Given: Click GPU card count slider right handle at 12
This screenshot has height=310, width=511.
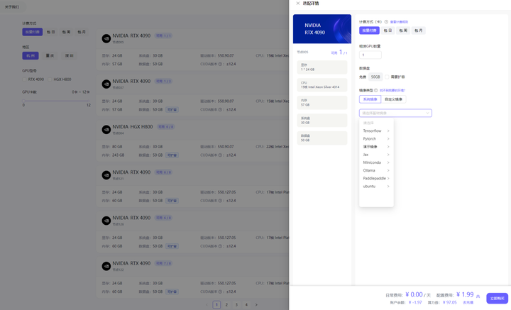Looking at the screenshot, I should 88,101.
